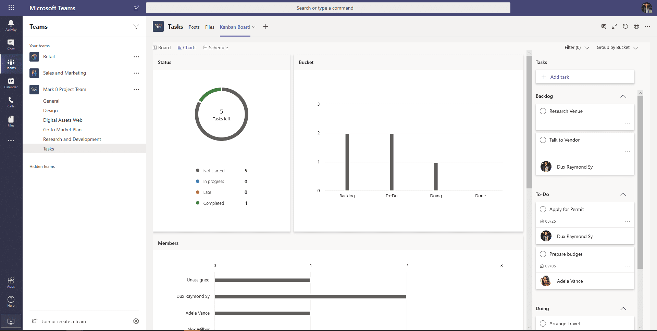Mark Apply for Permit task complete

pos(543,209)
